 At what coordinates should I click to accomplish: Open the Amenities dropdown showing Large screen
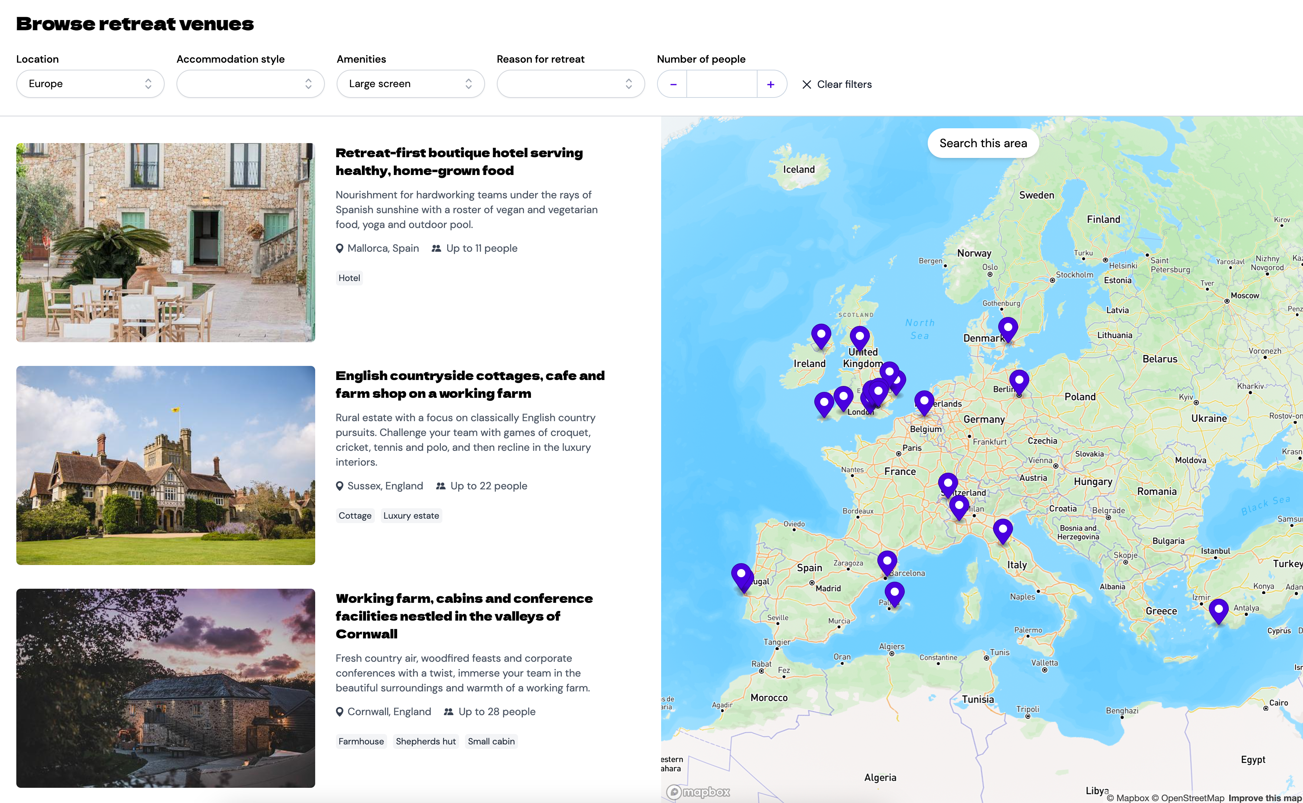point(410,84)
